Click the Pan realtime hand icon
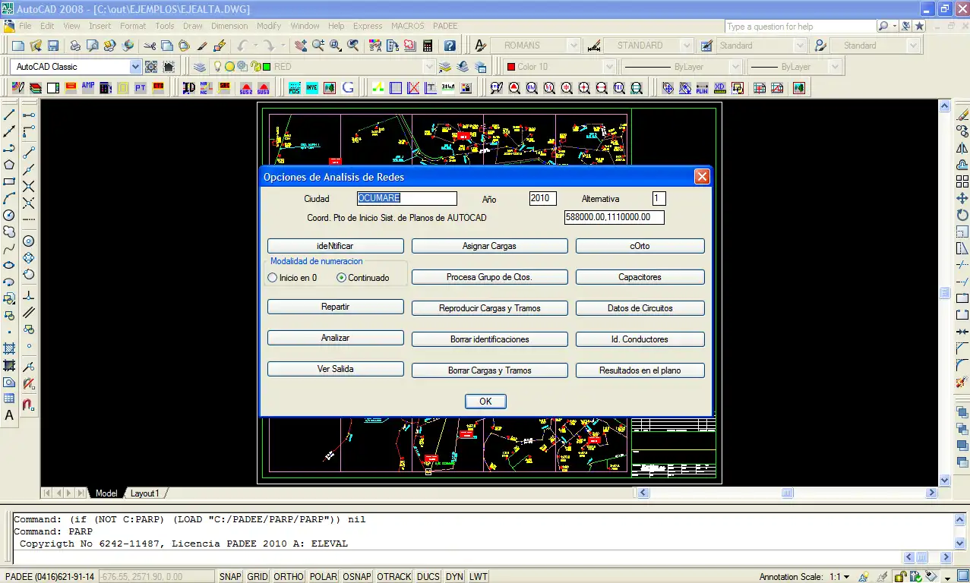Screen dimensions: 970x583 point(300,46)
